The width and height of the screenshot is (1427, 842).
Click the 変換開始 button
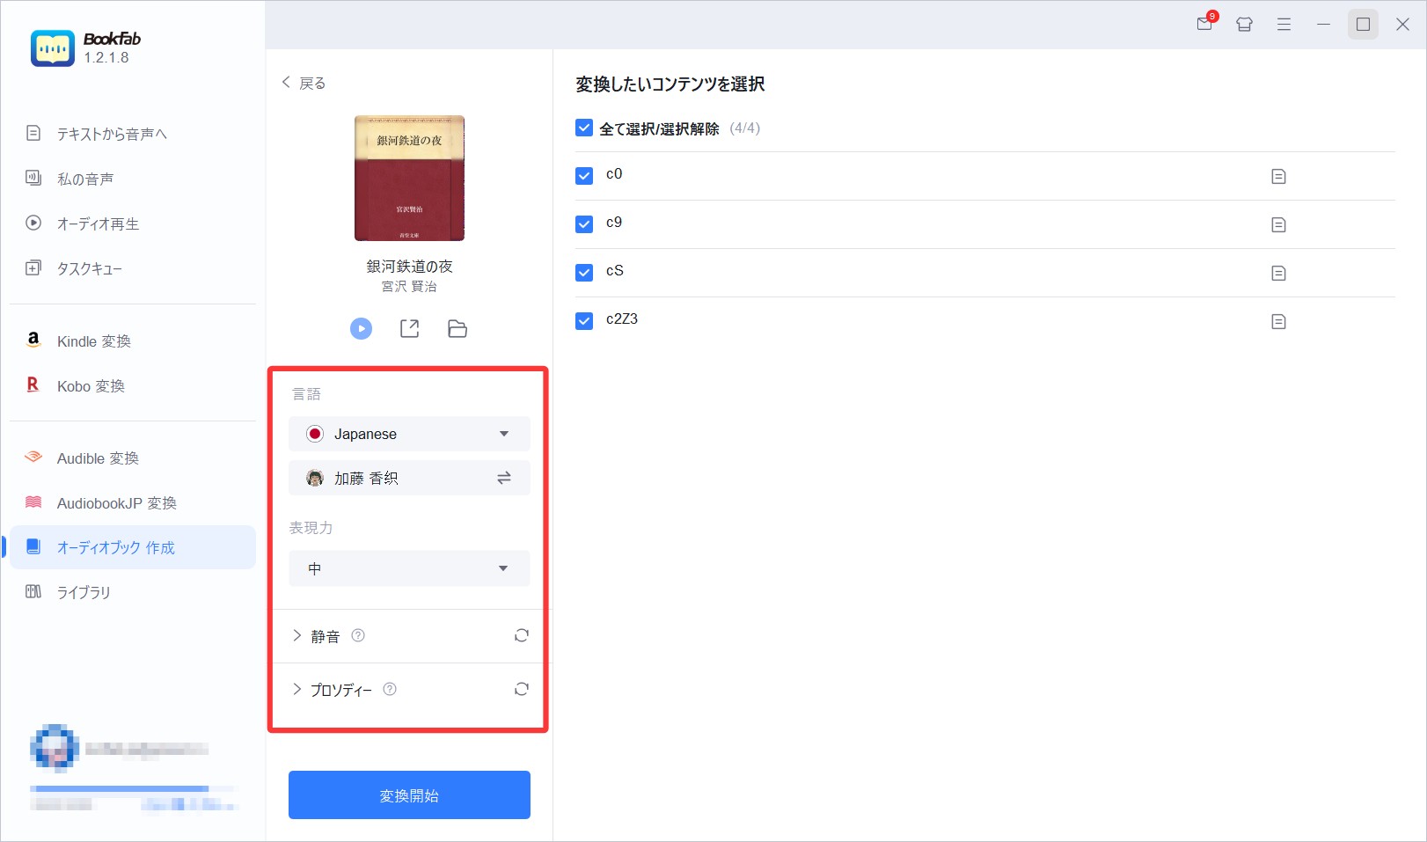point(409,795)
